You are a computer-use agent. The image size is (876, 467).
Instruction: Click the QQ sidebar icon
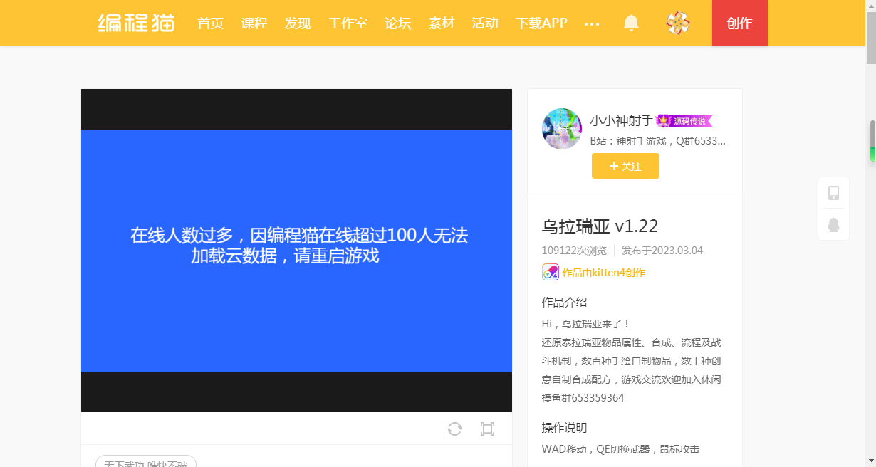point(833,225)
